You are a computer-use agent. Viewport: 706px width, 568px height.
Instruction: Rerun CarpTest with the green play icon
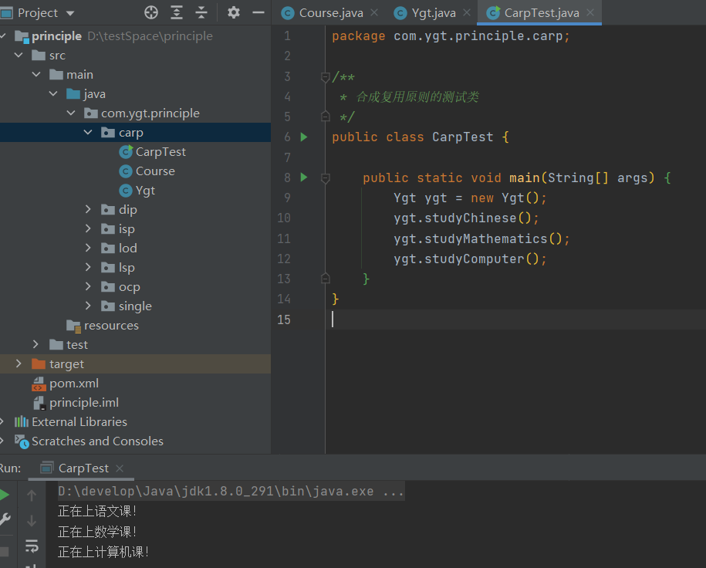click(x=5, y=495)
